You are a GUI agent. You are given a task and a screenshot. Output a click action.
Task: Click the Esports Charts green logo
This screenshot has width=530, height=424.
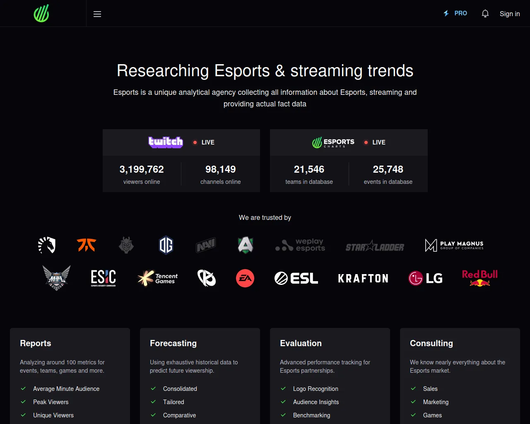coord(41,13)
